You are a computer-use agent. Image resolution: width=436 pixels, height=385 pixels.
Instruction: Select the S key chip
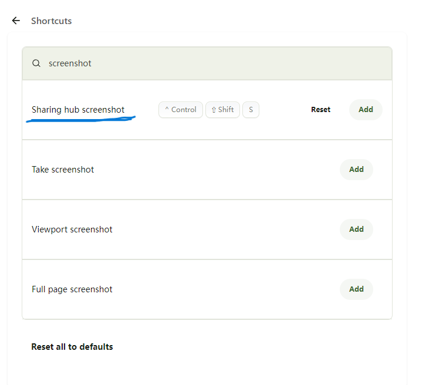pyautogui.click(x=251, y=110)
